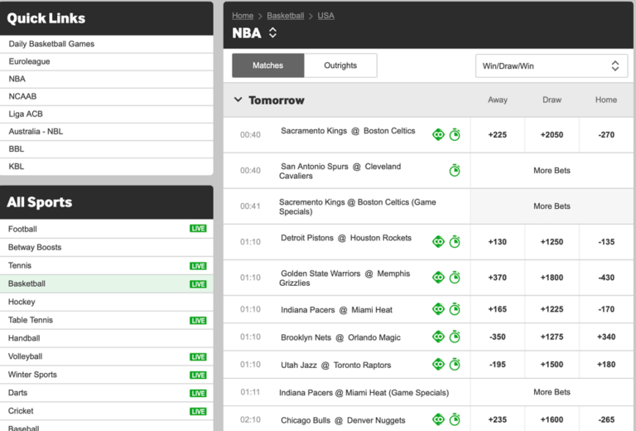Open BBL quick link

click(106, 148)
